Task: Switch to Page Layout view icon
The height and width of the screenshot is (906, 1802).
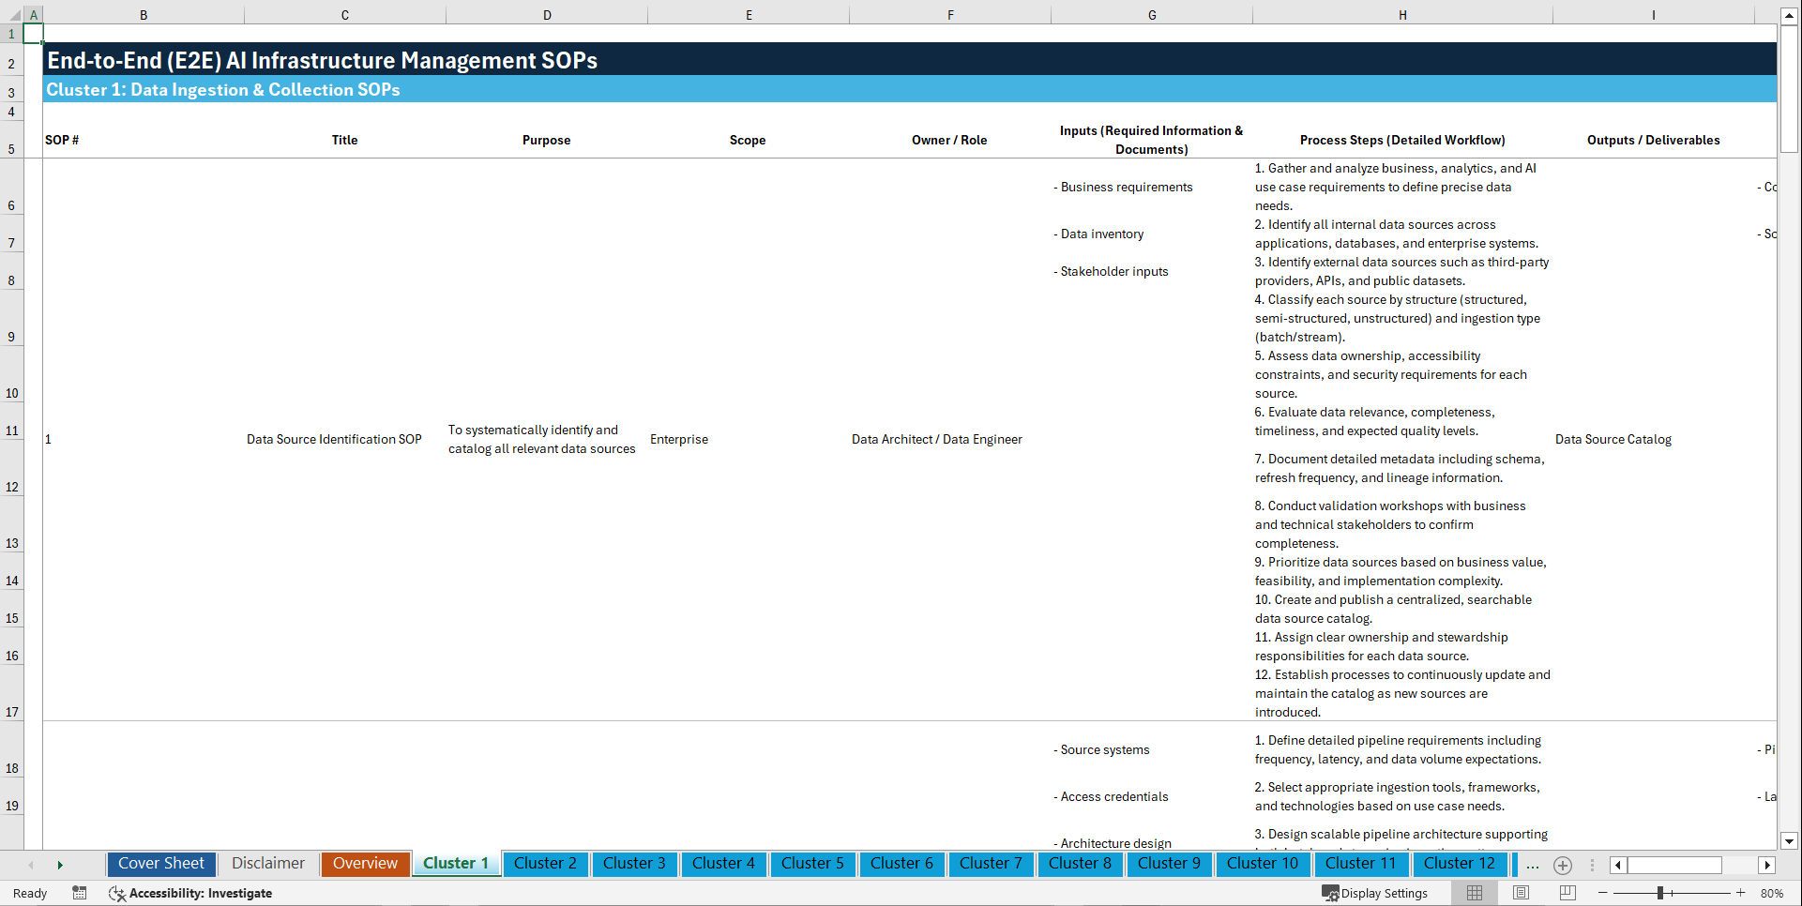Action: [1519, 893]
